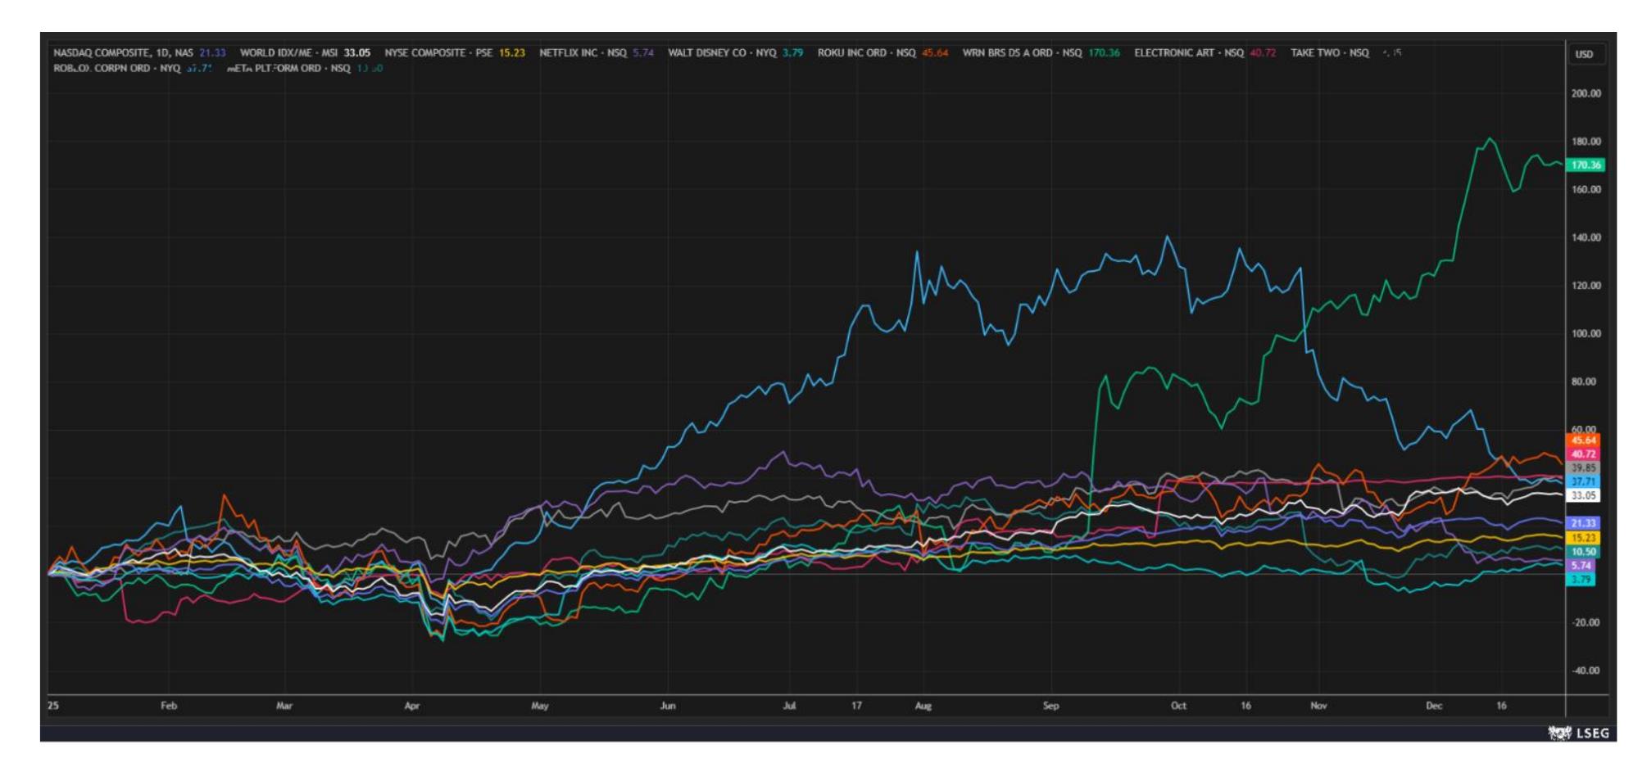This screenshot has height=781, width=1638.
Task: Click the white 33.05 price tag
Action: coord(1583,495)
